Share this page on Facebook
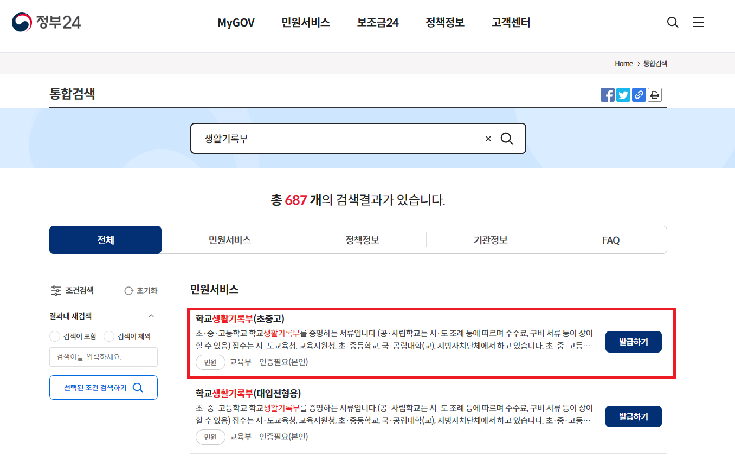This screenshot has width=735, height=456. [x=608, y=95]
